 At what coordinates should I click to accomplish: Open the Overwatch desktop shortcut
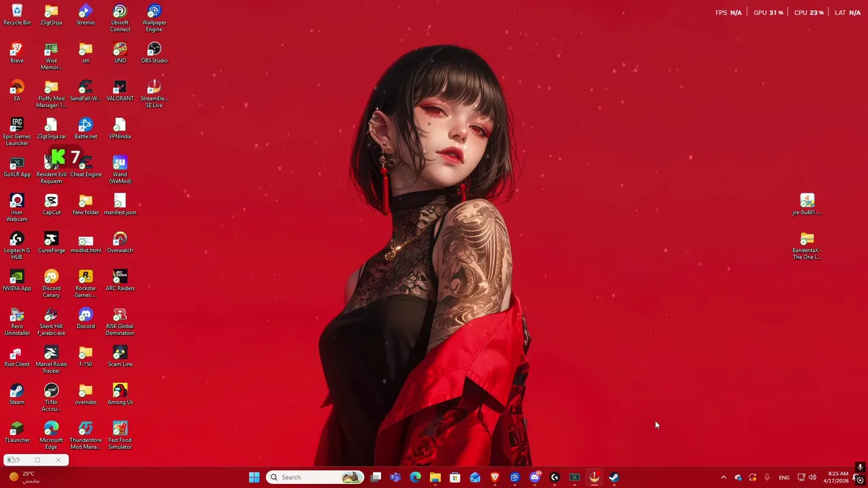coord(120,243)
